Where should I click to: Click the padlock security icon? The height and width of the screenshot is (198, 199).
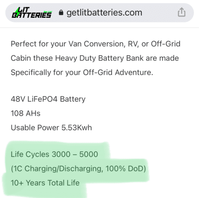[61, 13]
